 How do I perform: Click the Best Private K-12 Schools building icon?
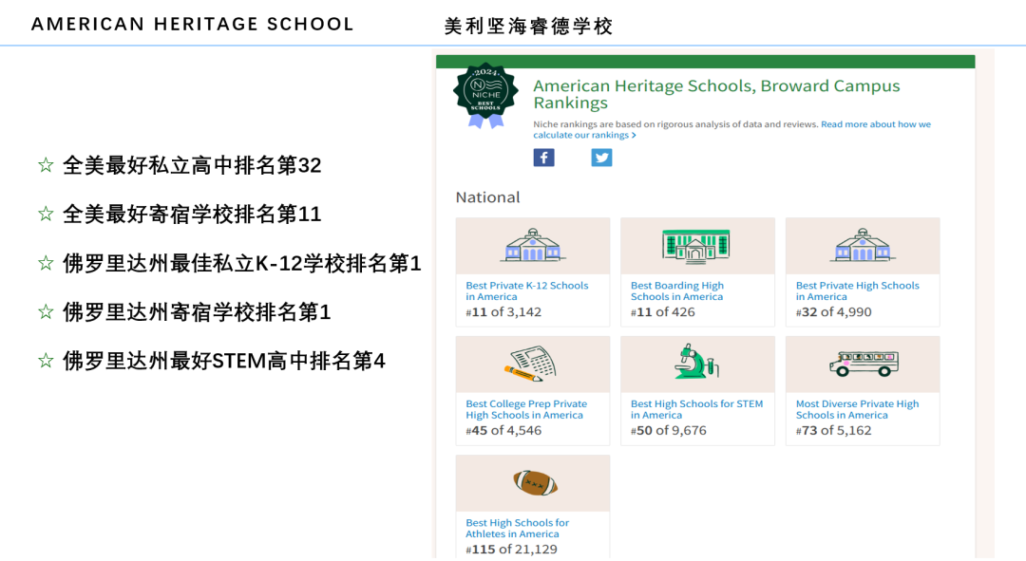pos(533,245)
